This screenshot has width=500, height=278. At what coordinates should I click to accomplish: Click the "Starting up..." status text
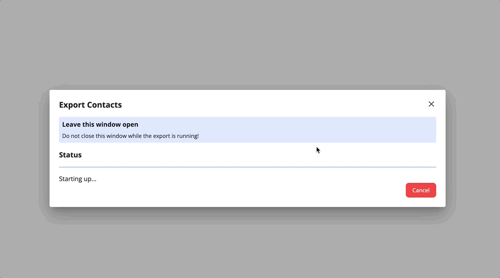click(78, 179)
